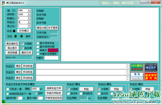Open the 康海 CanHigher banner
162x105 pixels.
(x=137, y=76)
